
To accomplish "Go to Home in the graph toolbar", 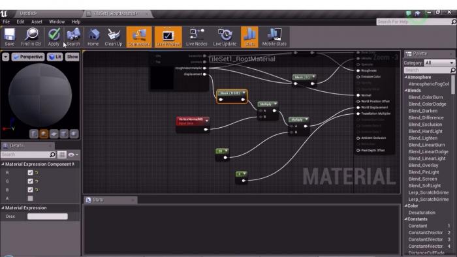I will tap(93, 37).
